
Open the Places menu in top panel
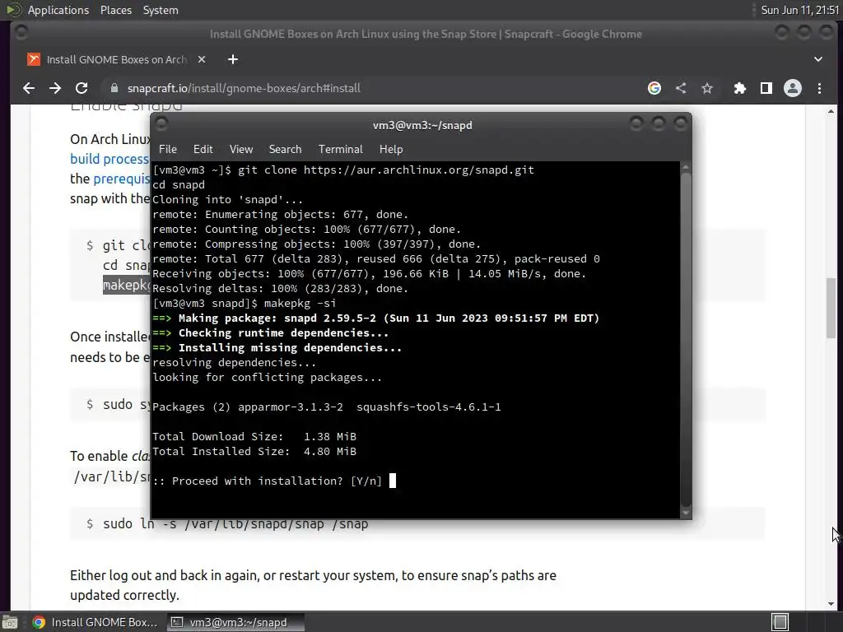click(115, 10)
